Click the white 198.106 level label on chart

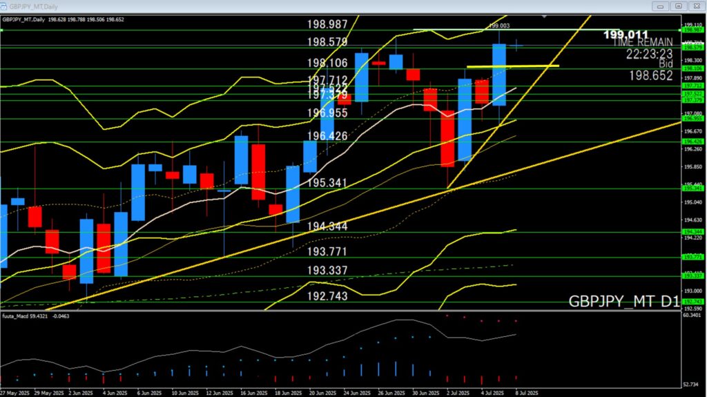327,63
